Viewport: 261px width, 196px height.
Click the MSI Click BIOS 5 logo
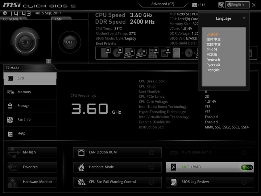click(x=39, y=5)
